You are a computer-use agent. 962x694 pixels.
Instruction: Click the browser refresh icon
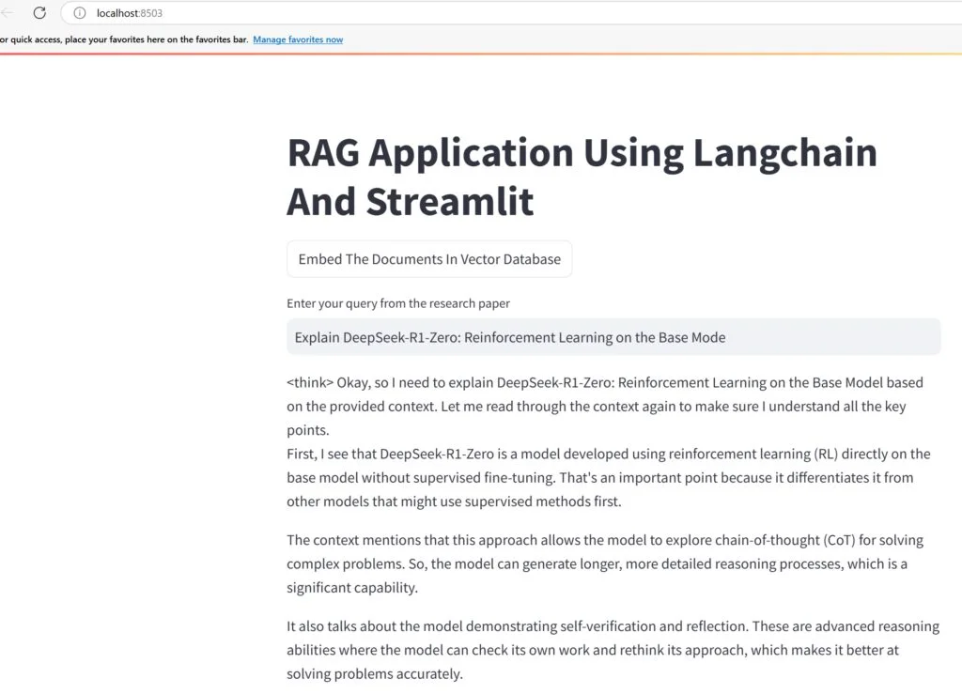click(39, 13)
